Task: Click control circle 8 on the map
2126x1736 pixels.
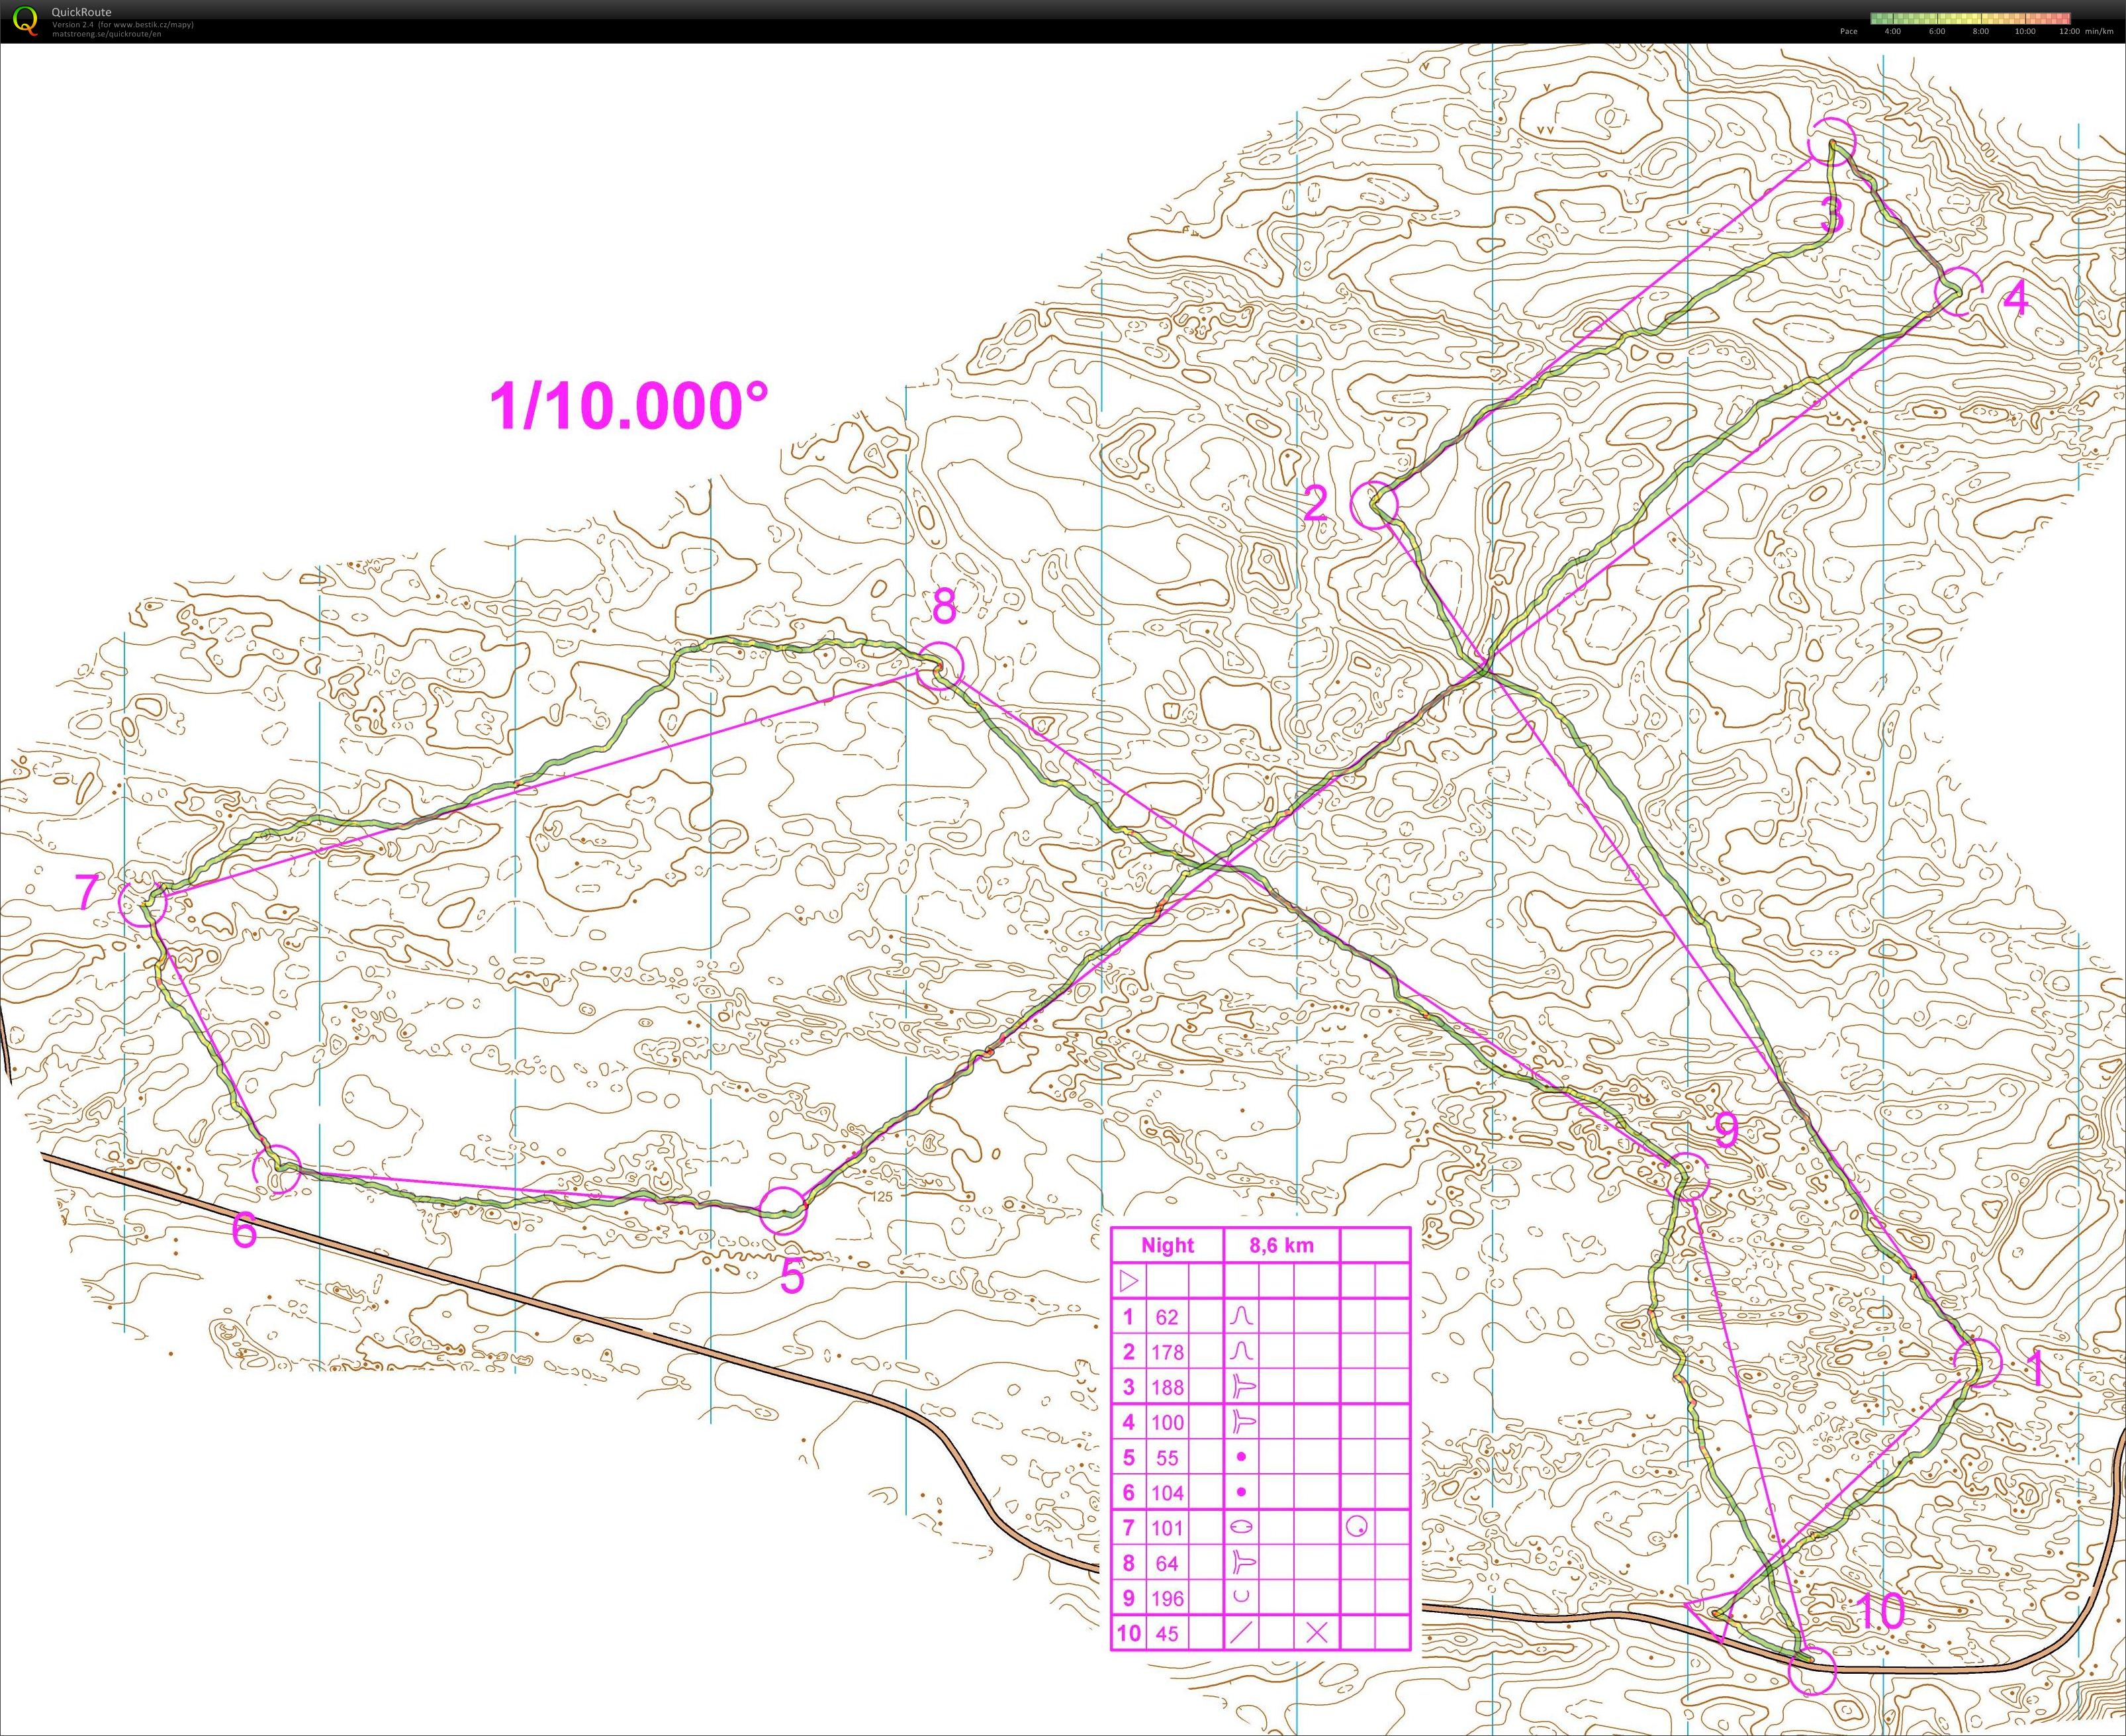Action: (x=940, y=665)
